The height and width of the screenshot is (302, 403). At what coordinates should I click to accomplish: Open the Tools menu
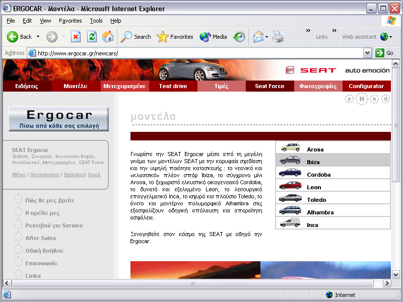pyautogui.click(x=96, y=21)
